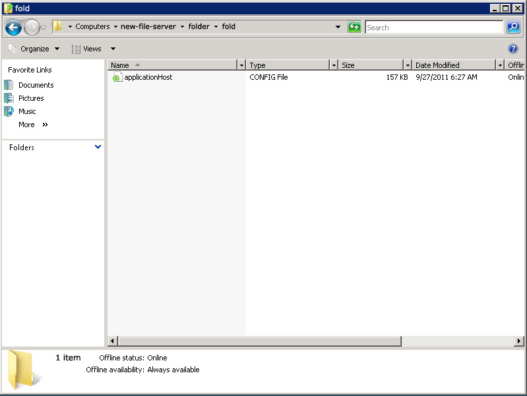Click the left arrow of horizontal scrollbar
Viewport: 527px width, 396px height.
112,341
